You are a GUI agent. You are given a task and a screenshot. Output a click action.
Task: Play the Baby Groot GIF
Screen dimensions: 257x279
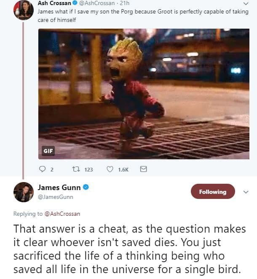(x=144, y=94)
